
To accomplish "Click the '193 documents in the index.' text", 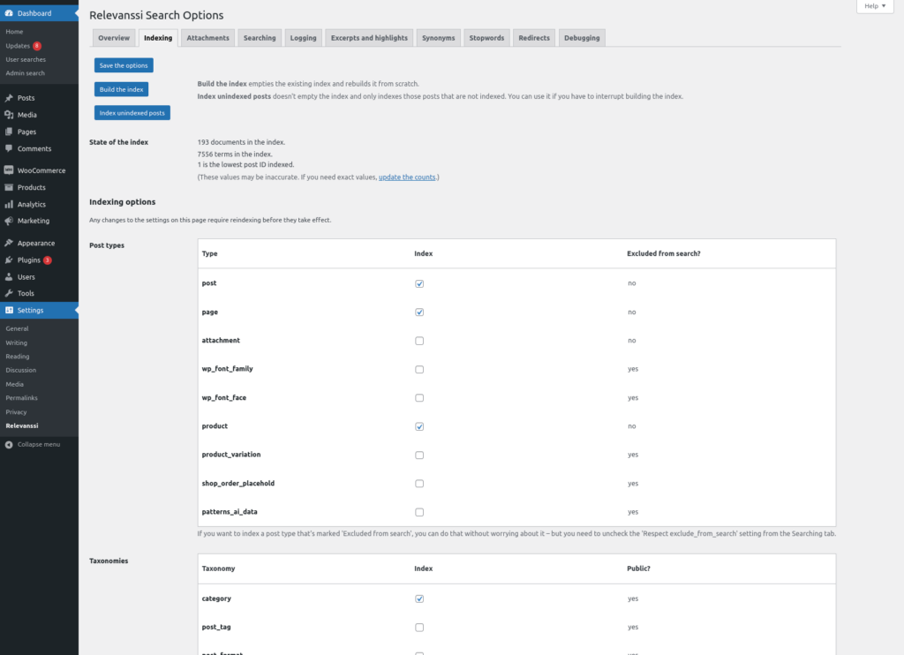I will coord(241,142).
